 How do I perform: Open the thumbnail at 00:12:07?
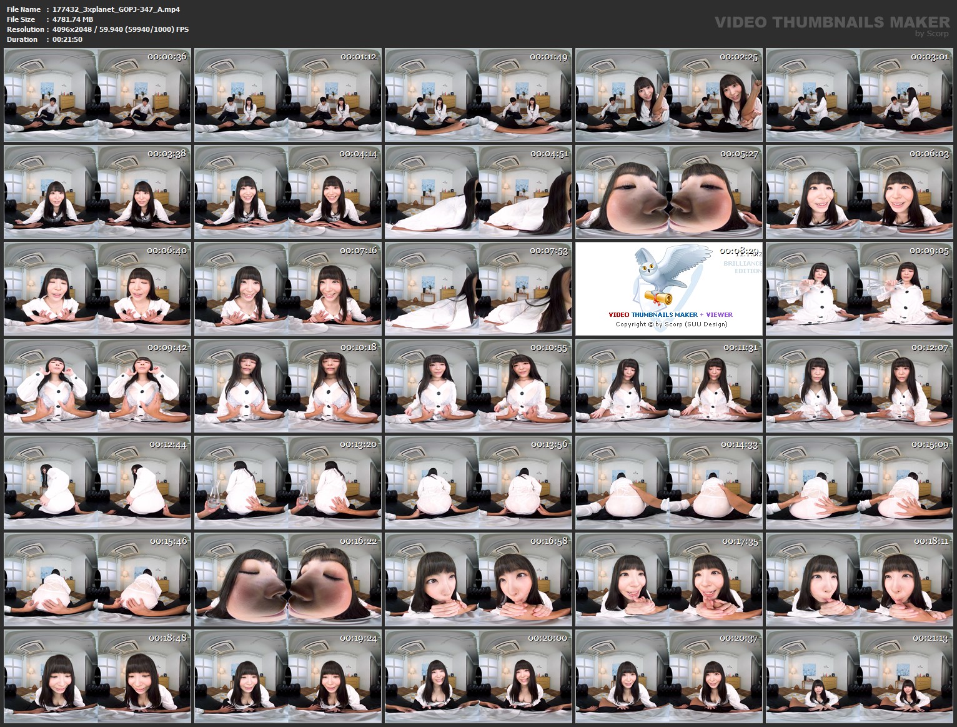click(861, 387)
